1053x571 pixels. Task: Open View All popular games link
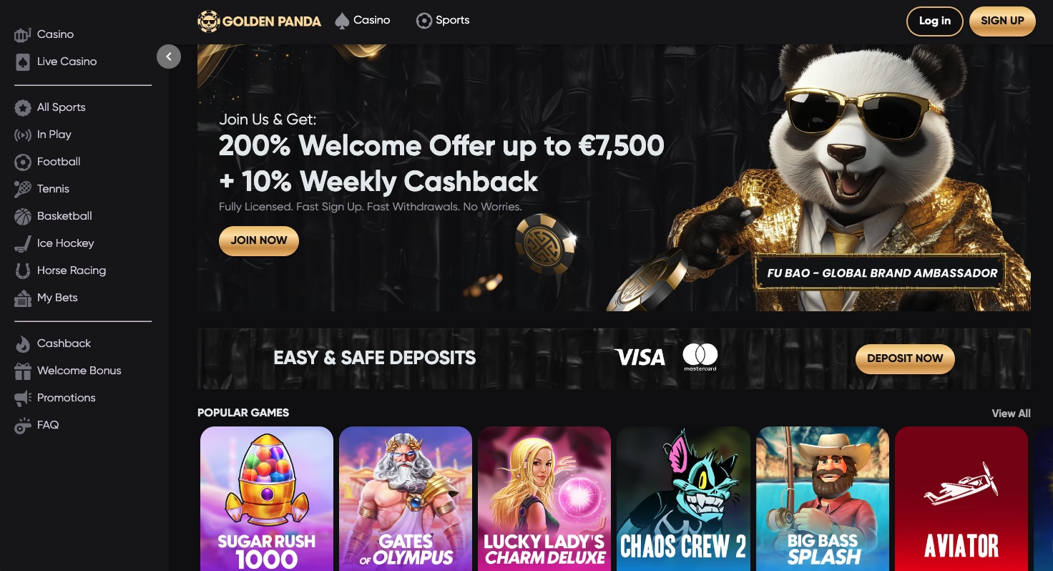[1011, 414]
